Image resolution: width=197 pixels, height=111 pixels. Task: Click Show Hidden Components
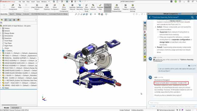tap(64, 8)
